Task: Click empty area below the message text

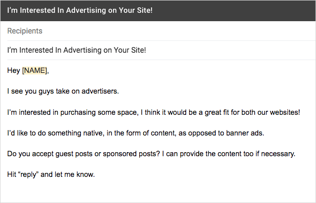Action: point(158,191)
